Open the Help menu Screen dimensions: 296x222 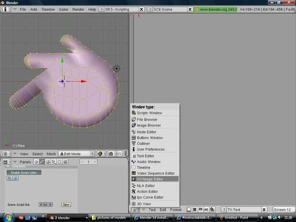click(92, 10)
